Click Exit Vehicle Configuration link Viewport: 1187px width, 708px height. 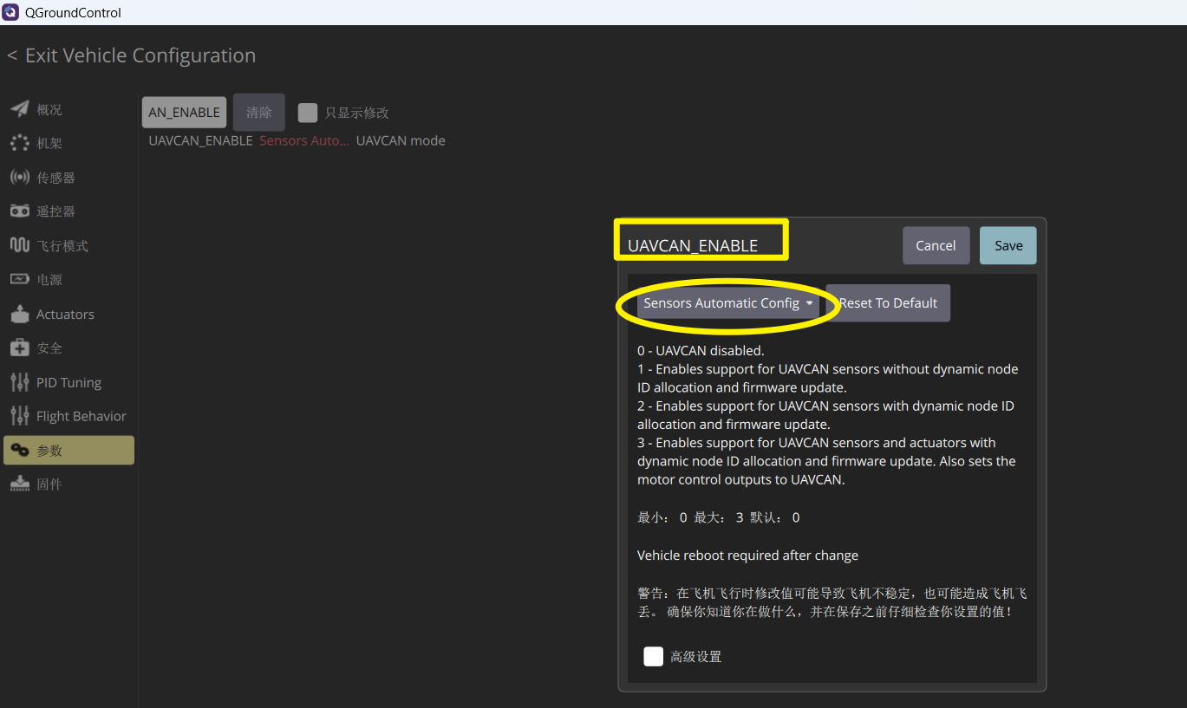click(x=132, y=55)
